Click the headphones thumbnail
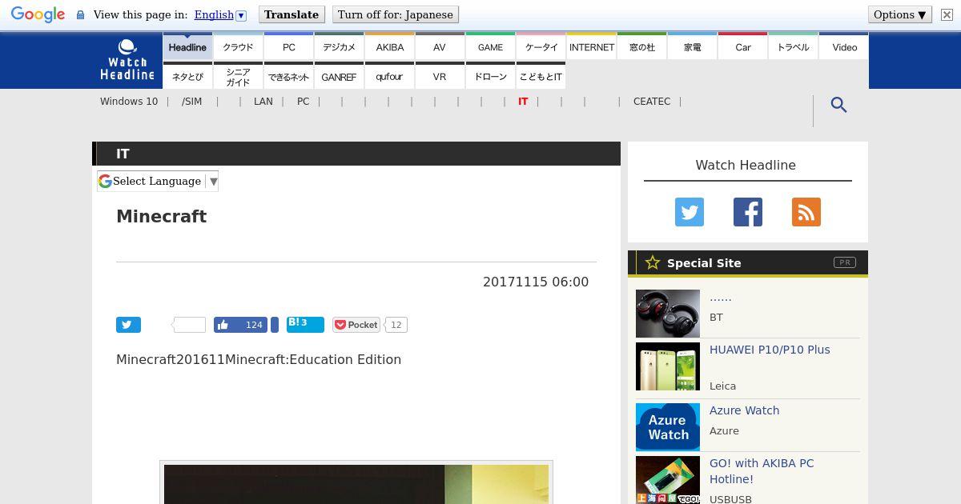 668,314
